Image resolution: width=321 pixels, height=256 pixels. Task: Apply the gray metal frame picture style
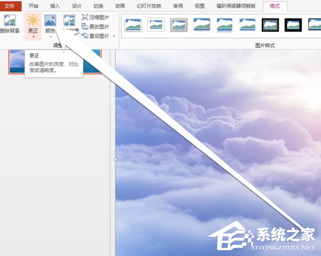pos(178,25)
